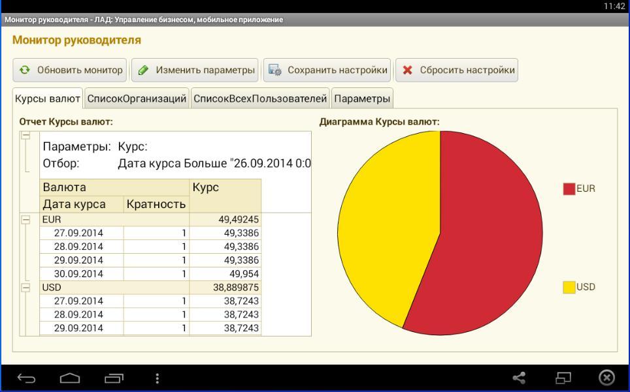This screenshot has height=392, width=630.
Task: Click the Диаграмма Курсы валют label
Action: pyautogui.click(x=379, y=122)
